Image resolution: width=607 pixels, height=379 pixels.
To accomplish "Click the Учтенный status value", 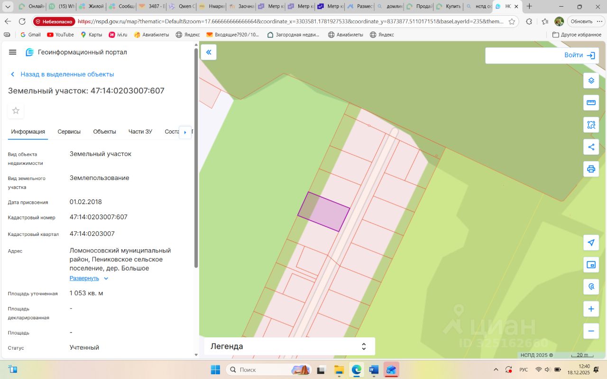I will (x=84, y=347).
